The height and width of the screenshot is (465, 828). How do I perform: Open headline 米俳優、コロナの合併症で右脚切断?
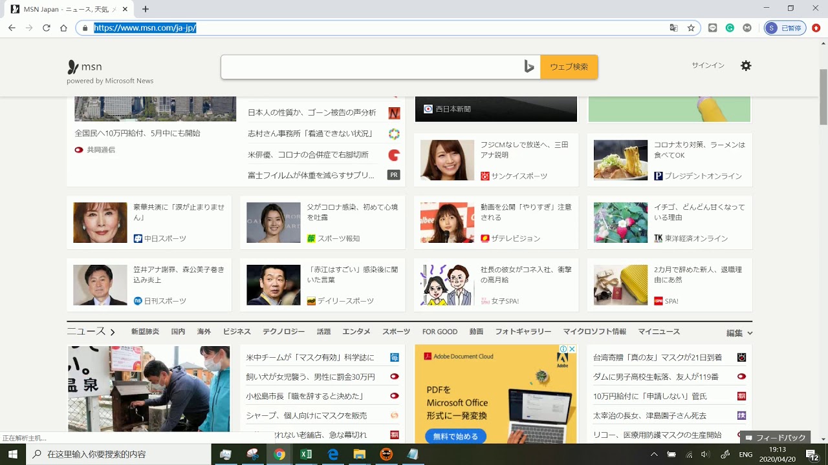click(308, 154)
